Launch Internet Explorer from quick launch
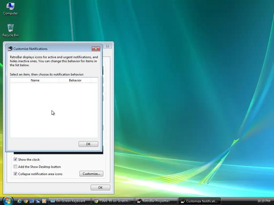 [x=19, y=201]
